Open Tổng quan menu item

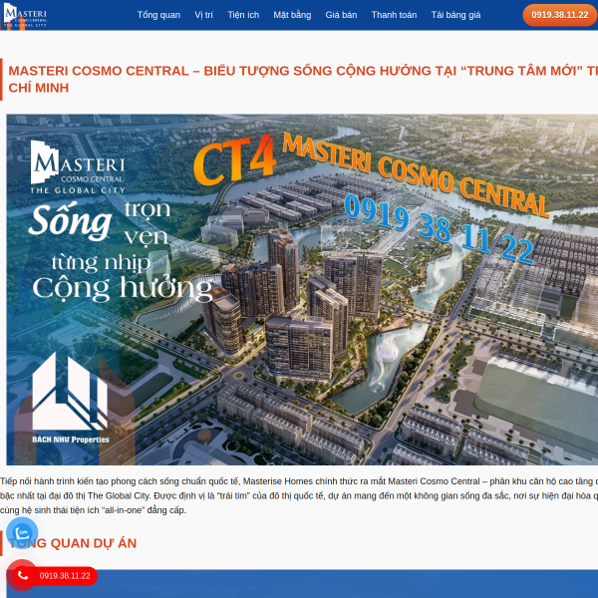pos(158,15)
